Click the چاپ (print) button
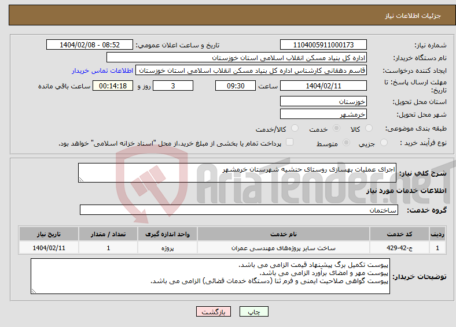Viewport: 456px width, 327px height. (254, 311)
